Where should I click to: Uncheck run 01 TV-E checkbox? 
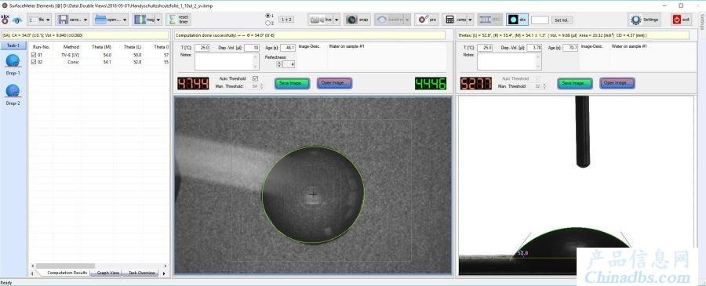pyautogui.click(x=33, y=55)
